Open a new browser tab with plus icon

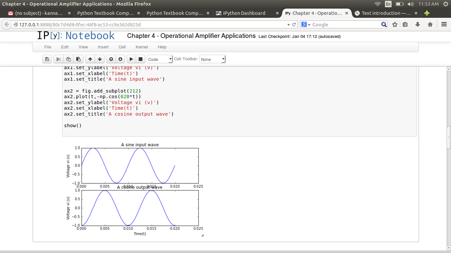(427, 13)
